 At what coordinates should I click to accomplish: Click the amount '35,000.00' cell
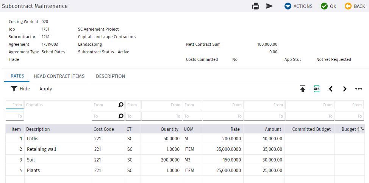pos(264,149)
